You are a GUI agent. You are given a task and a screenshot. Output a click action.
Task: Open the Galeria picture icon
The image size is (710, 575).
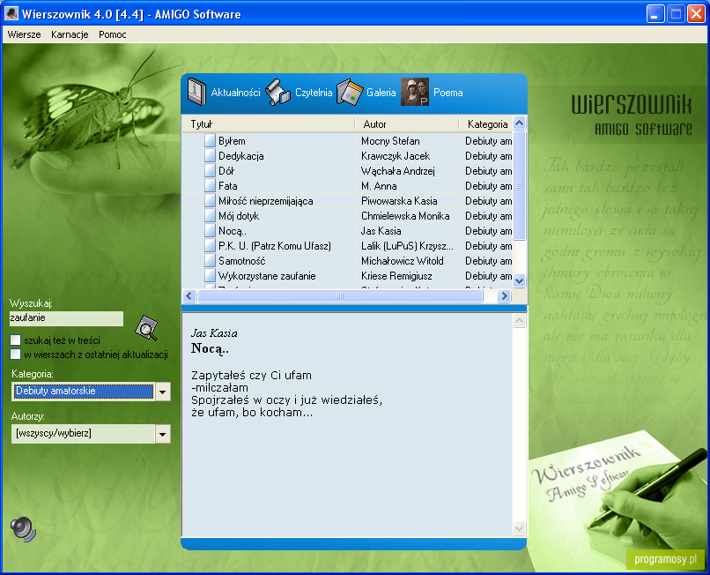tap(350, 93)
